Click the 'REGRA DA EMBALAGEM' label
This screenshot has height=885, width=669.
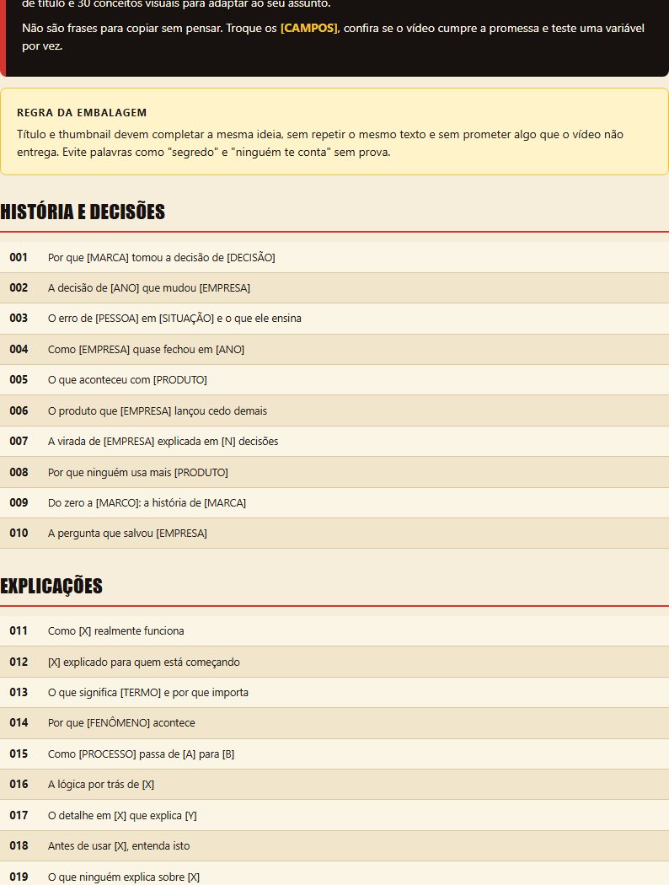pyautogui.click(x=82, y=112)
